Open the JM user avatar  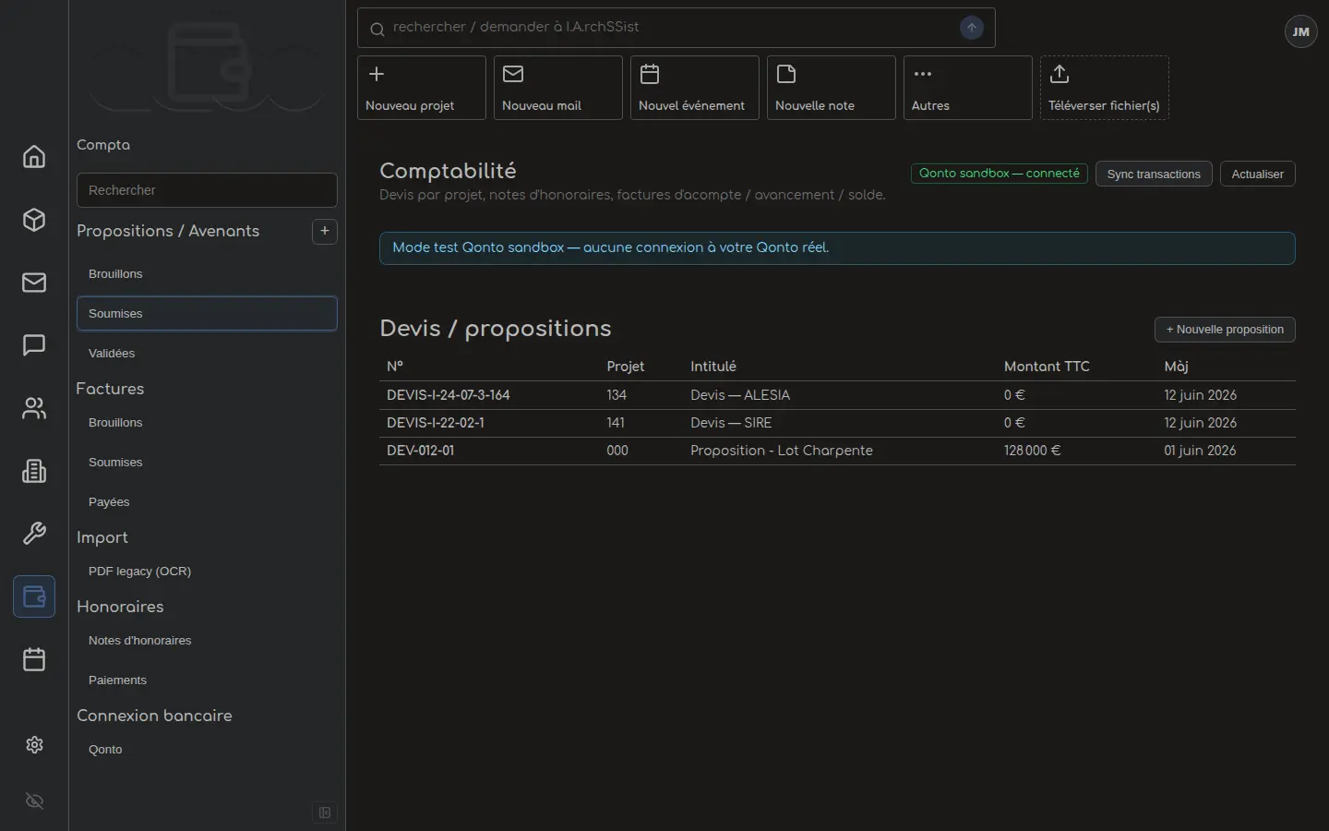[1300, 31]
